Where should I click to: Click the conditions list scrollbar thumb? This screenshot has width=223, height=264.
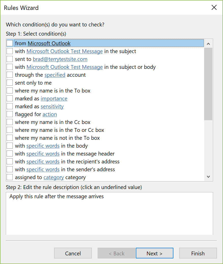coord(208,84)
